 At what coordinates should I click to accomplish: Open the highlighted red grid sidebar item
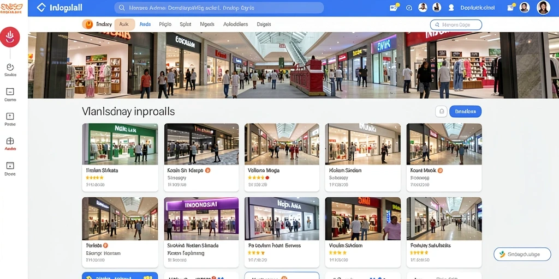(x=10, y=141)
